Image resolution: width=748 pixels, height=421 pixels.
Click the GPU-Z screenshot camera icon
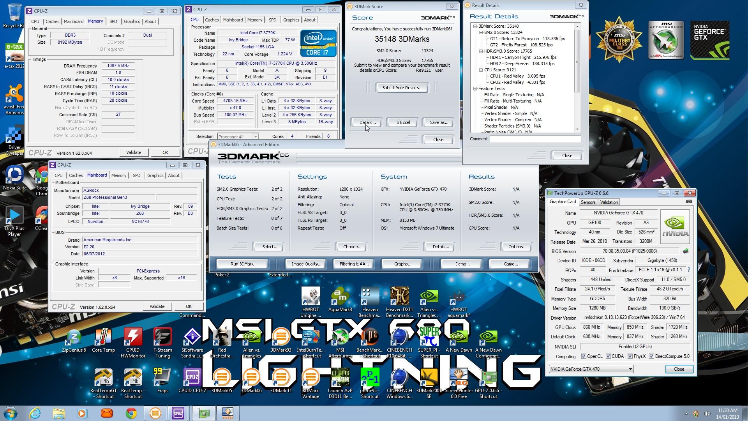pyautogui.click(x=689, y=202)
